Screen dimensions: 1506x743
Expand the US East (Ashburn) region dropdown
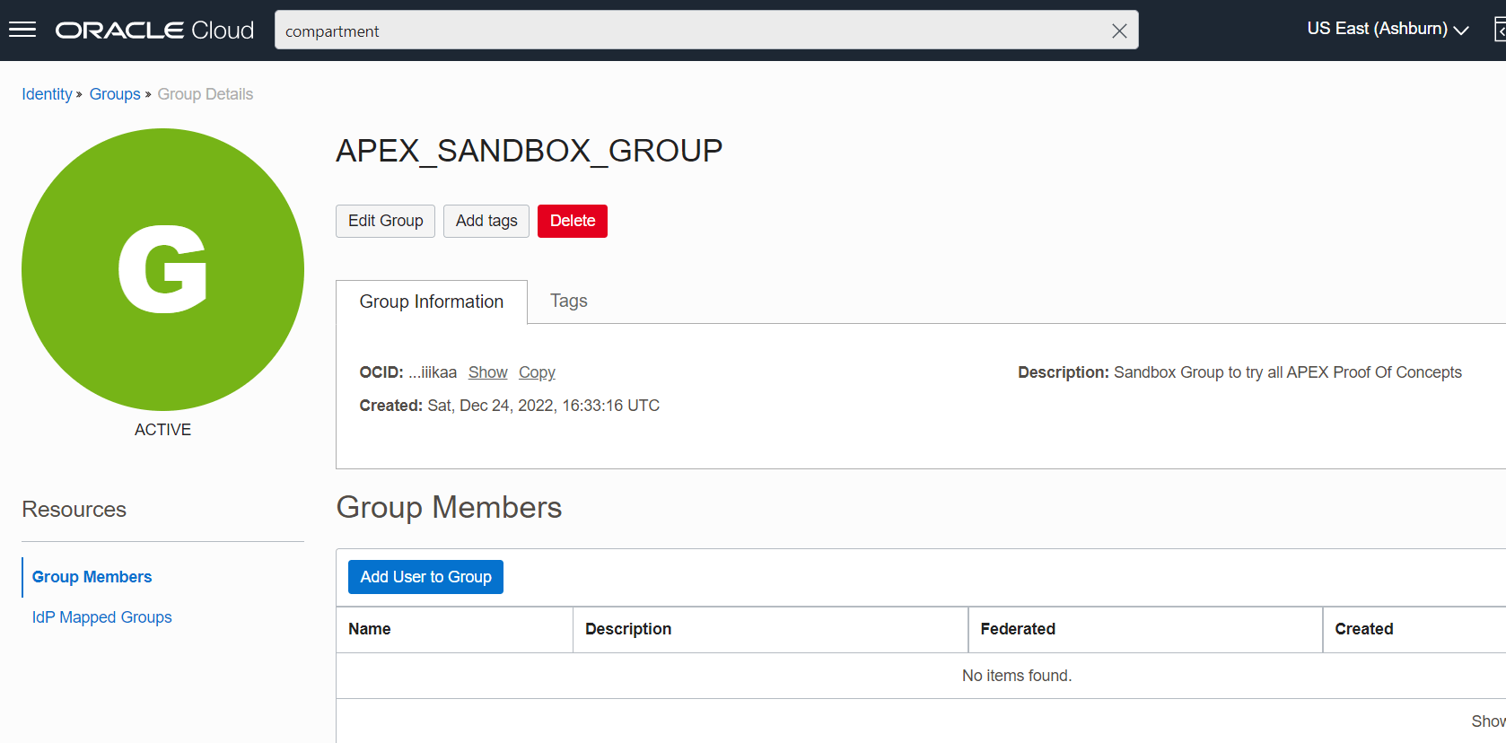click(x=1388, y=29)
